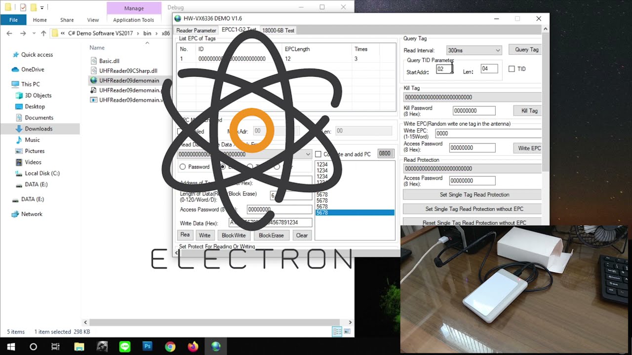Viewport: 632px width, 355px height.
Task: Go forward in File Explorer navigation
Action: [23, 34]
